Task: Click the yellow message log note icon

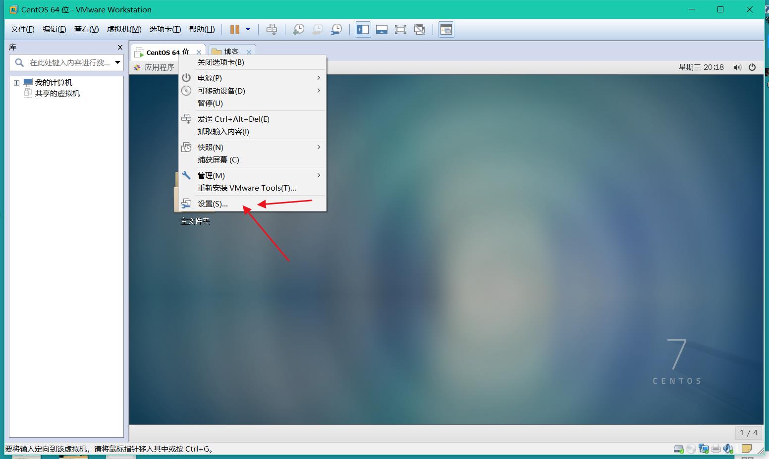Action: pos(747,449)
